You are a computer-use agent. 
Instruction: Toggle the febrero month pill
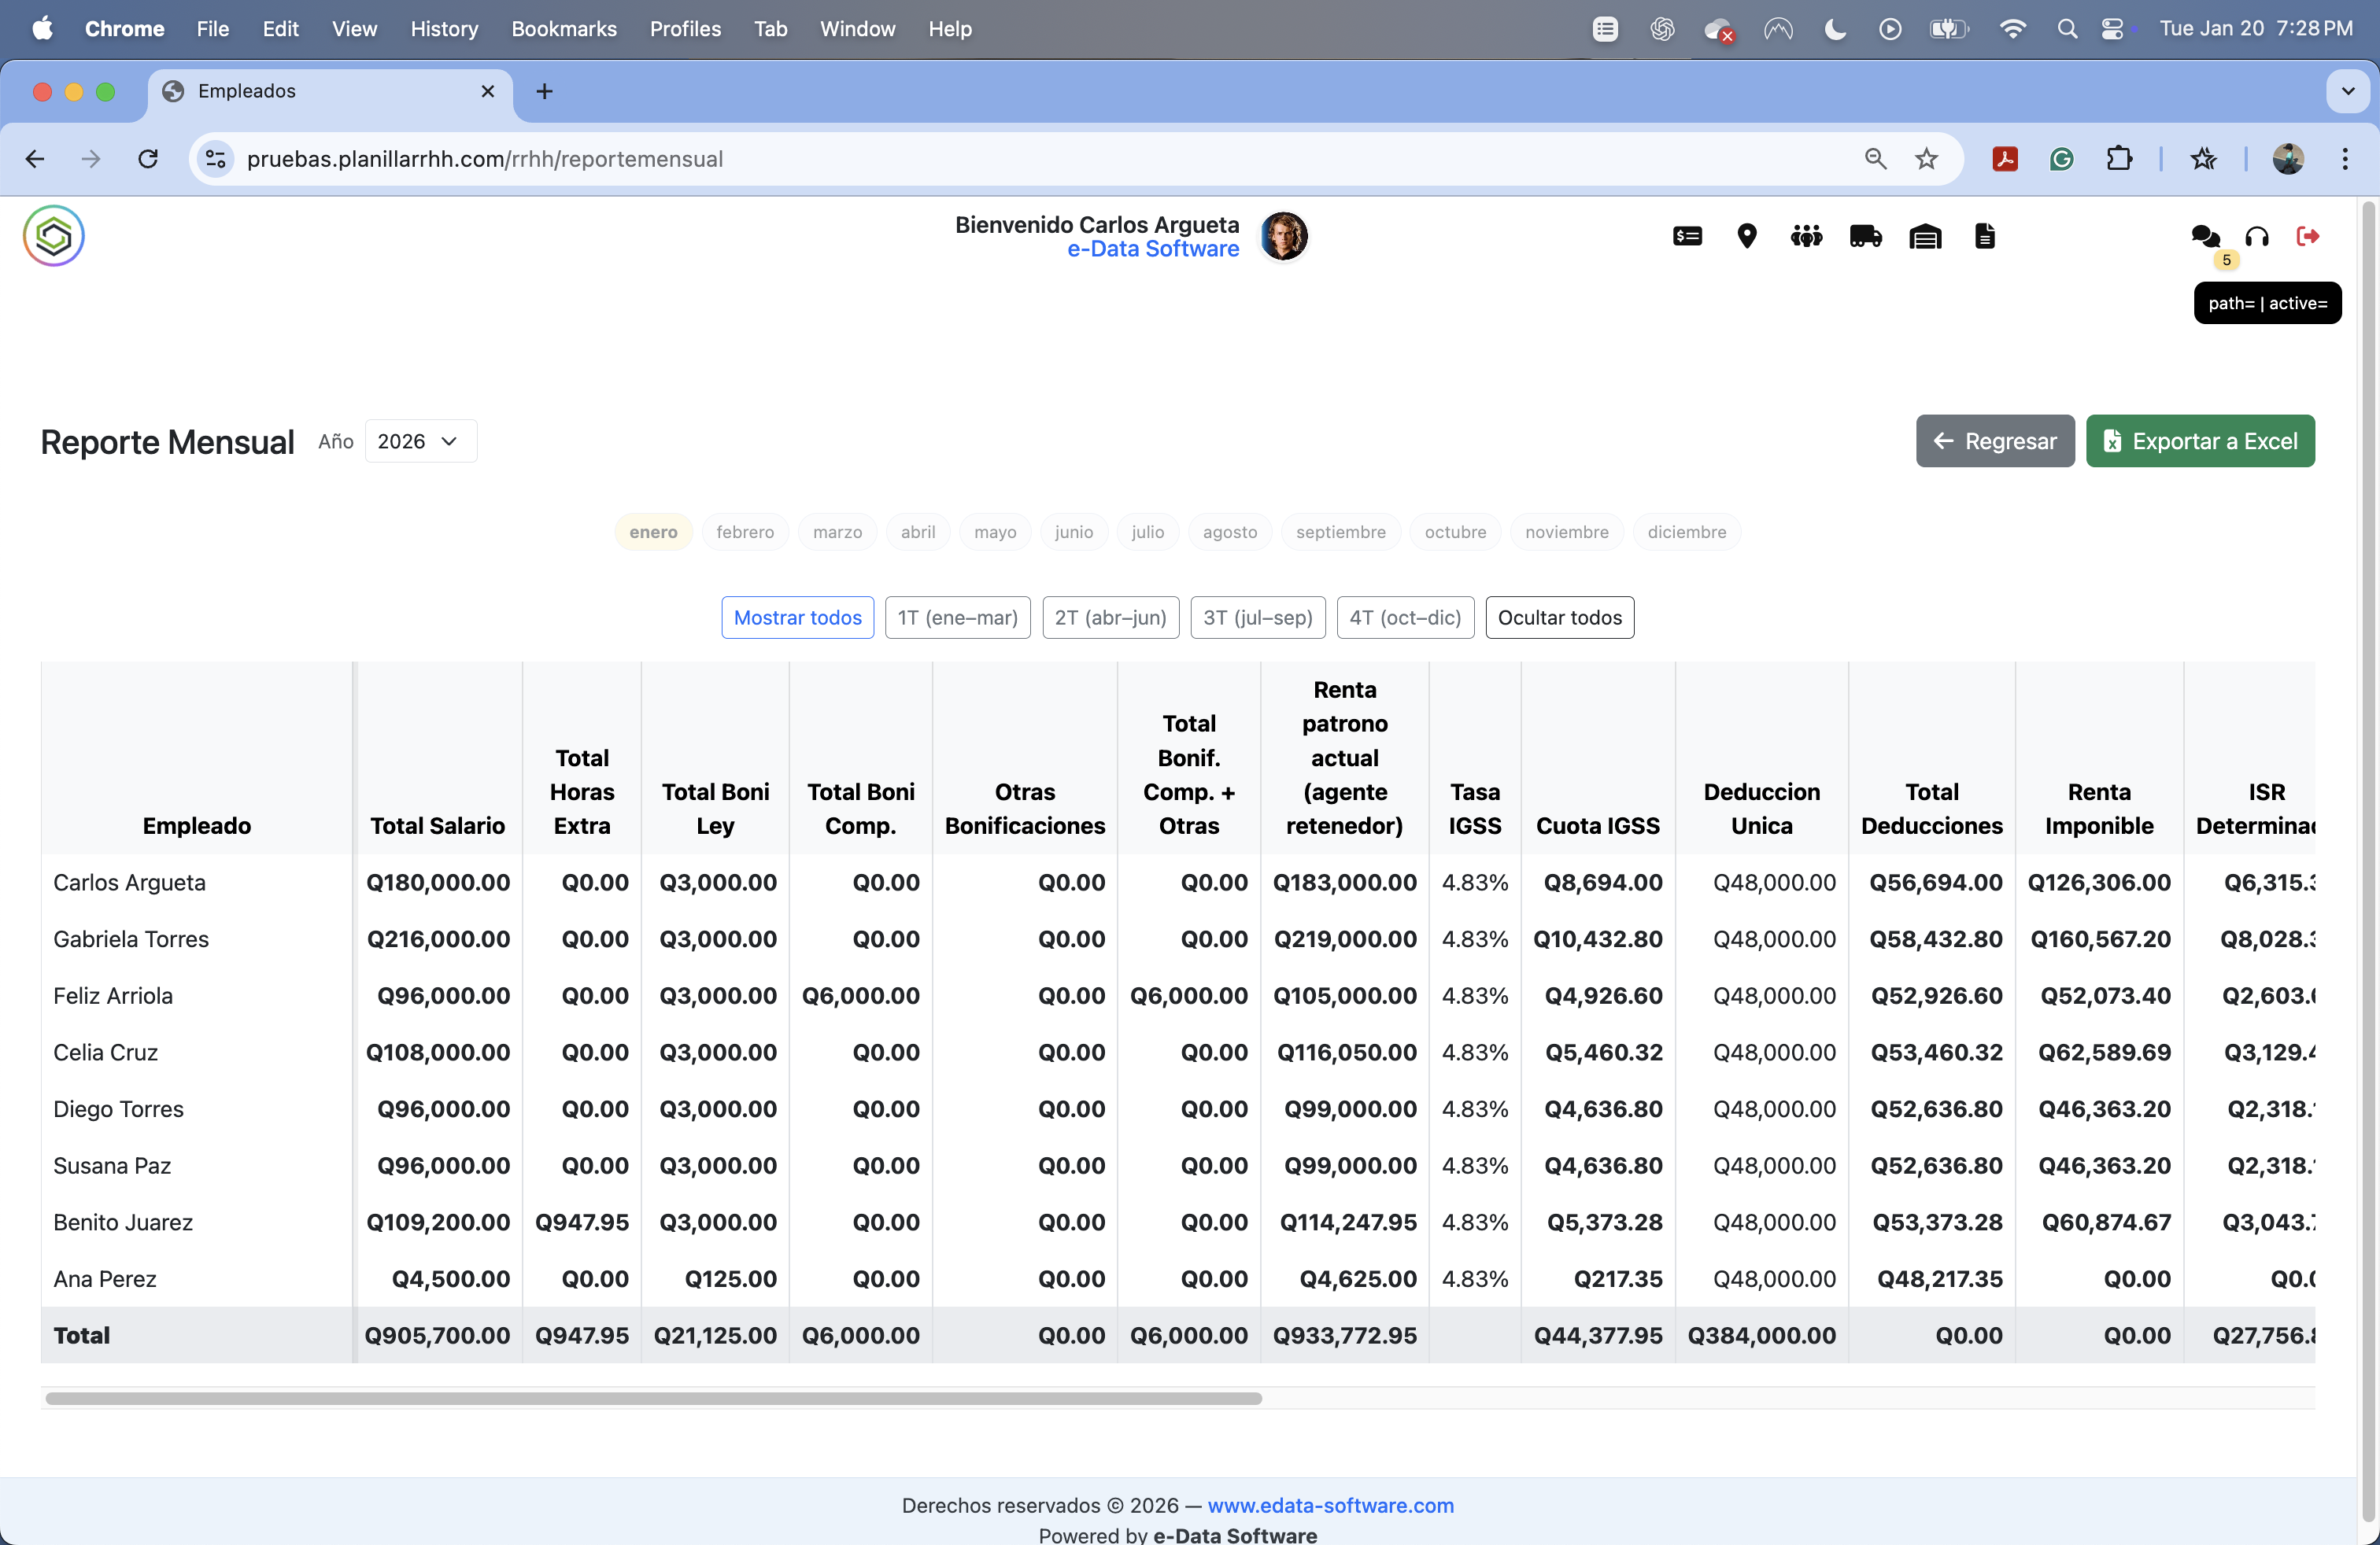click(x=745, y=532)
